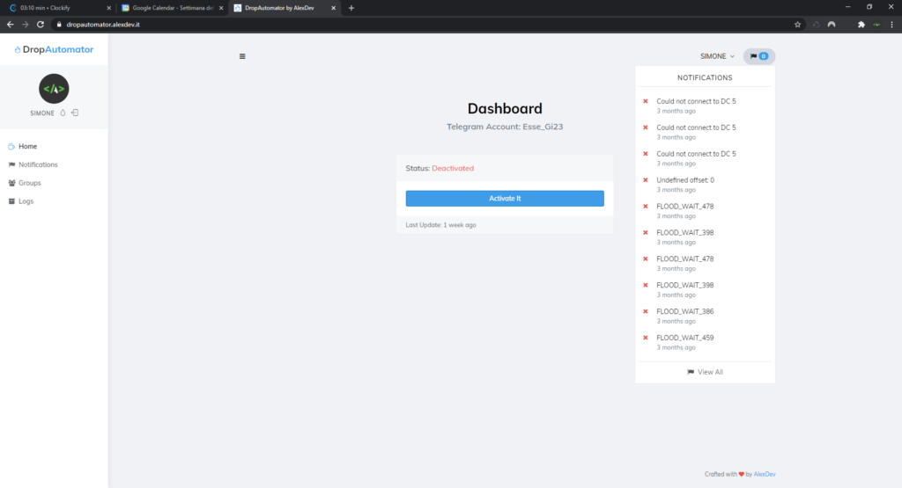
Task: Follow the AlexDev link in footer
Action: point(765,474)
